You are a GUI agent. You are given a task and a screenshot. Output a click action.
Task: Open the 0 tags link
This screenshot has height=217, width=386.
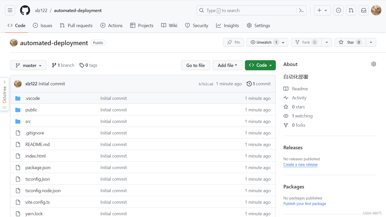click(x=88, y=65)
